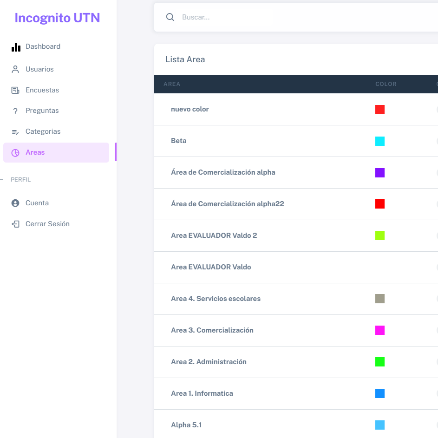Click the Encuestas newspaper icon
Screen dimensions: 438x438
tap(15, 90)
